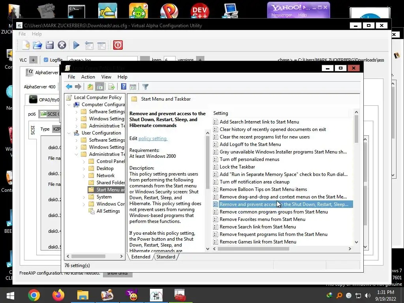
Task: Click the Windows Start button
Action: [10, 296]
